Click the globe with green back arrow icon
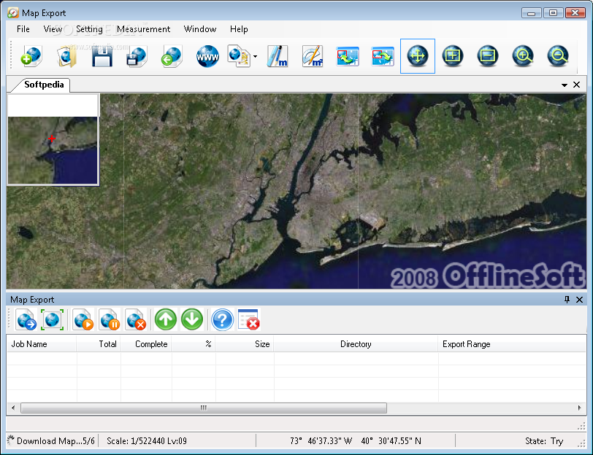The image size is (593, 455). 172,56
